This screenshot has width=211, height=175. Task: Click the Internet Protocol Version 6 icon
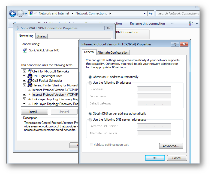click(x=30, y=90)
